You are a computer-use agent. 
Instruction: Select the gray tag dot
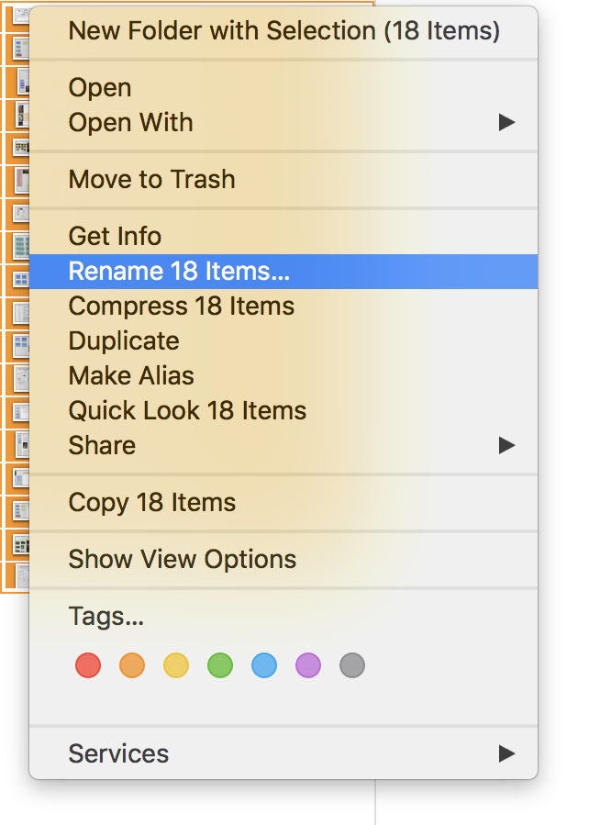pos(352,665)
